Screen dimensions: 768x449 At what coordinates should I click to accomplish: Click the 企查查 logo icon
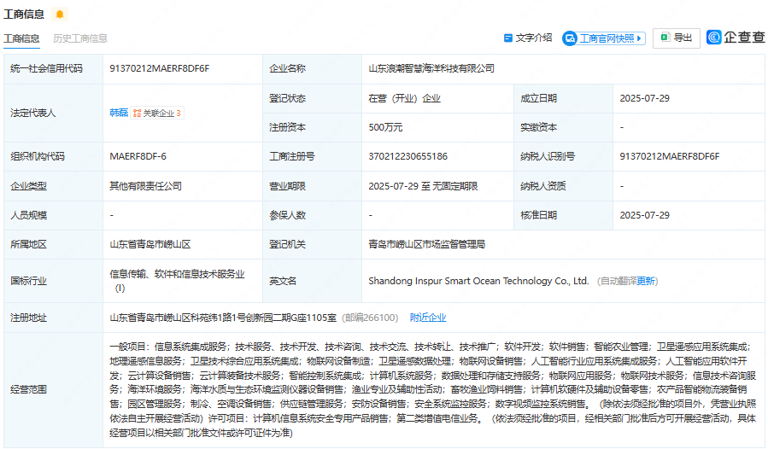713,38
